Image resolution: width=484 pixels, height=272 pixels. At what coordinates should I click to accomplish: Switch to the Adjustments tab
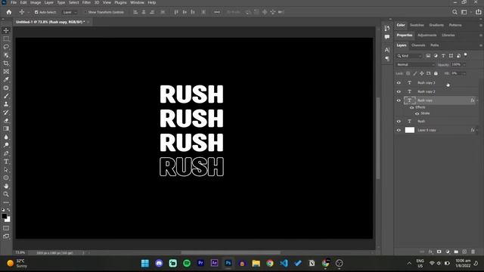[x=427, y=36]
